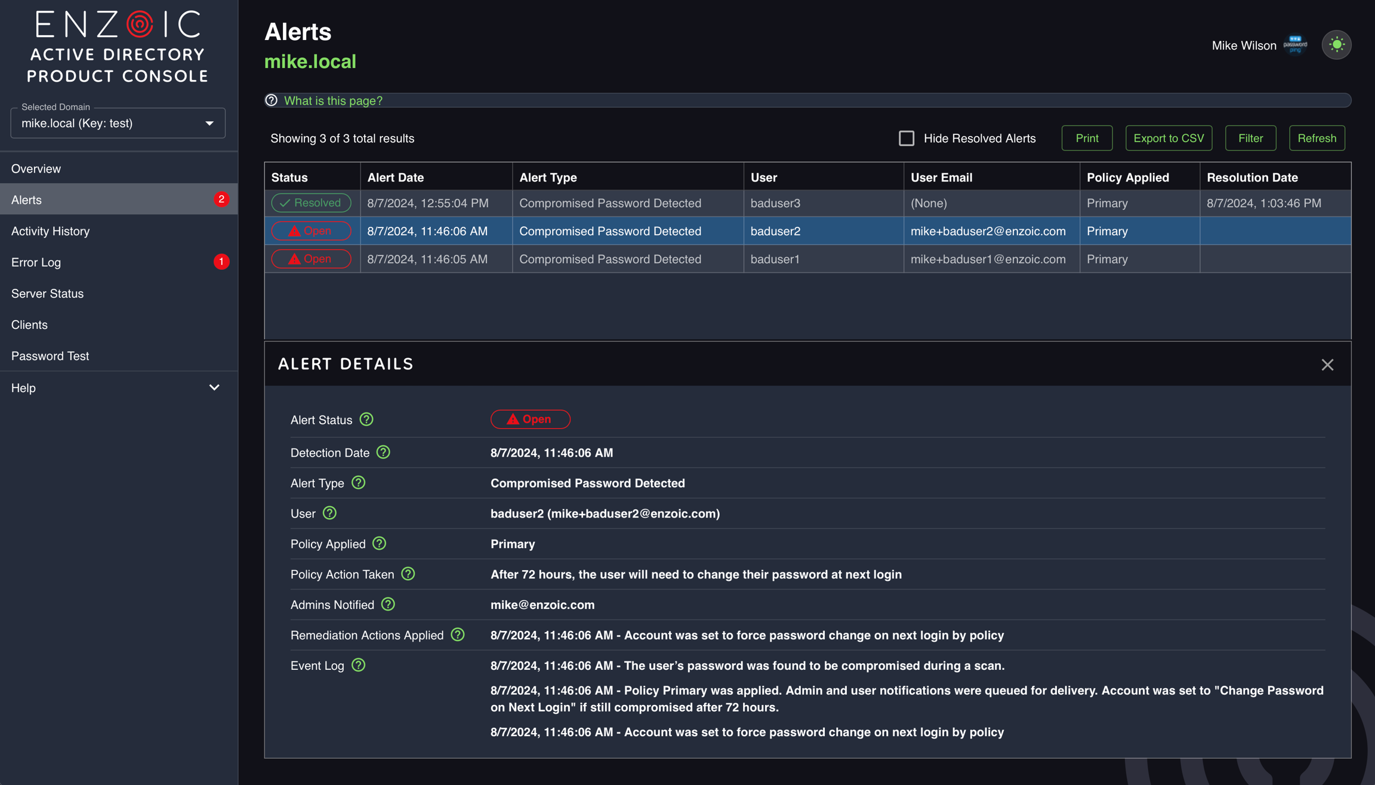Click help icon next to Admins Notified
1375x785 pixels.
pos(388,605)
